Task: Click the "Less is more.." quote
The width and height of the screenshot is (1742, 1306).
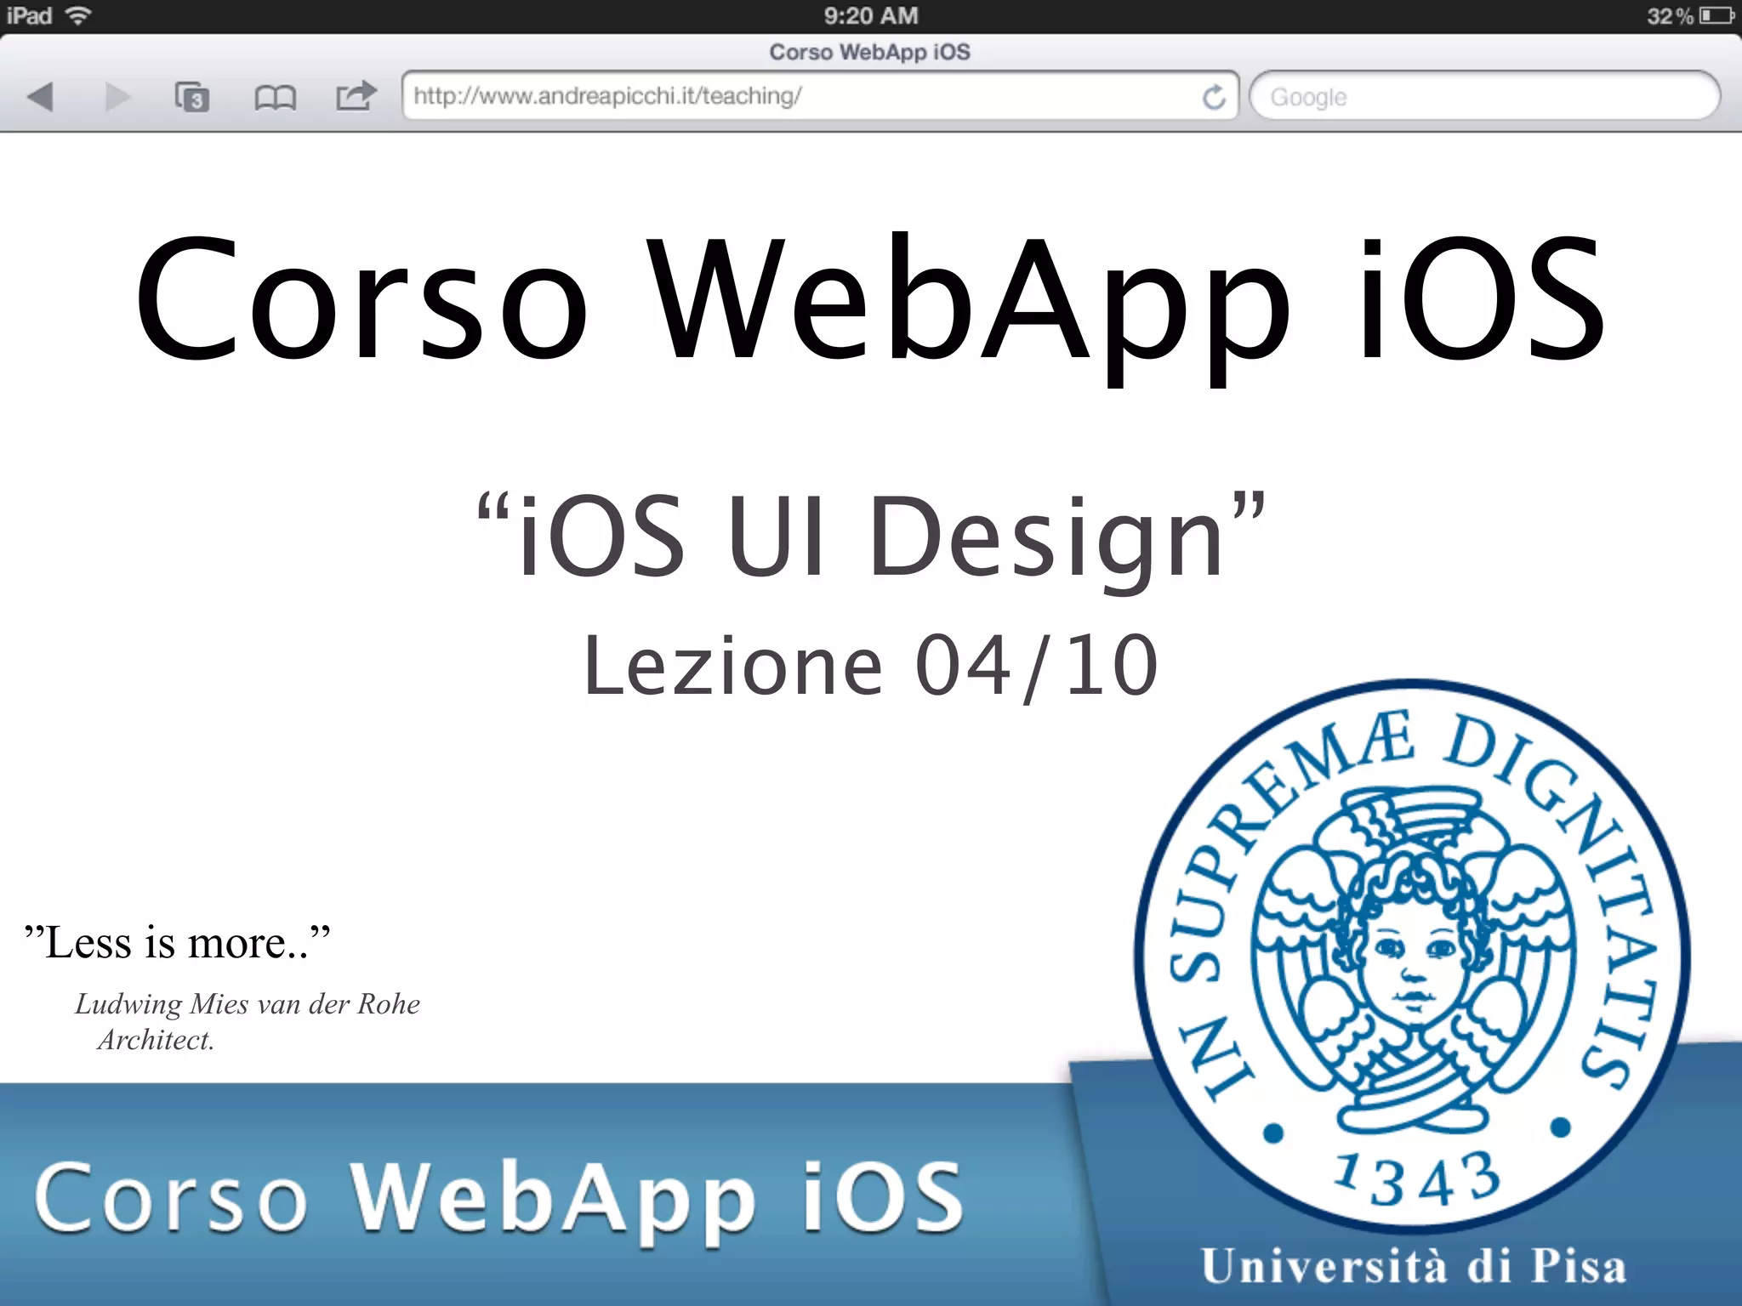Action: coord(177,942)
